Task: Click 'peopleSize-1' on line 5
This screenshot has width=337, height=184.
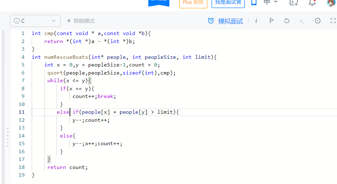Action: coord(107,65)
